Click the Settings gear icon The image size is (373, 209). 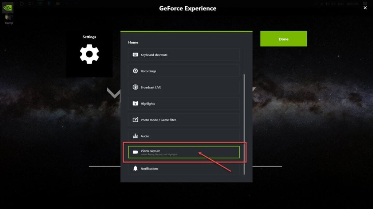pos(89,54)
